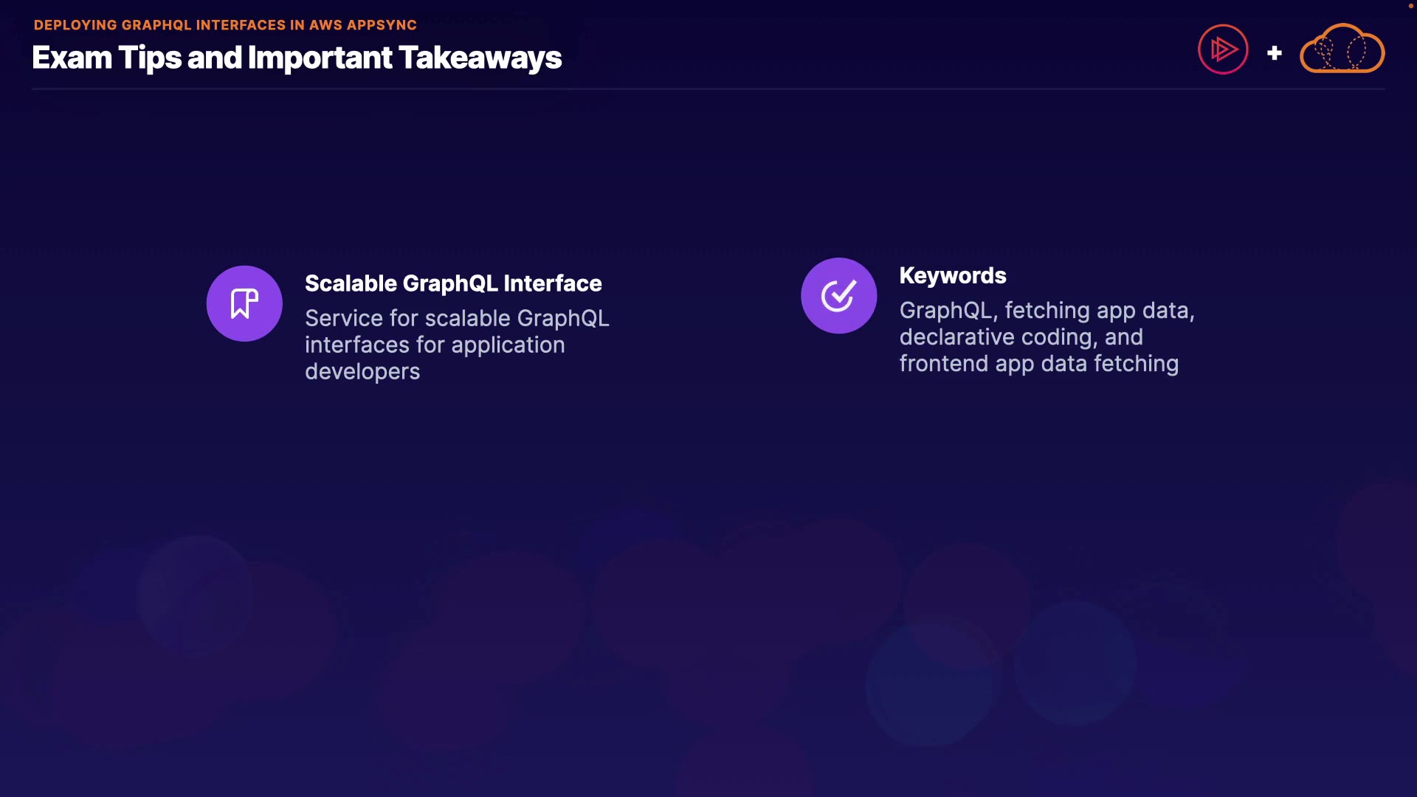Click the word 'Takeaways' in the title
The width and height of the screenshot is (1417, 797).
(480, 58)
